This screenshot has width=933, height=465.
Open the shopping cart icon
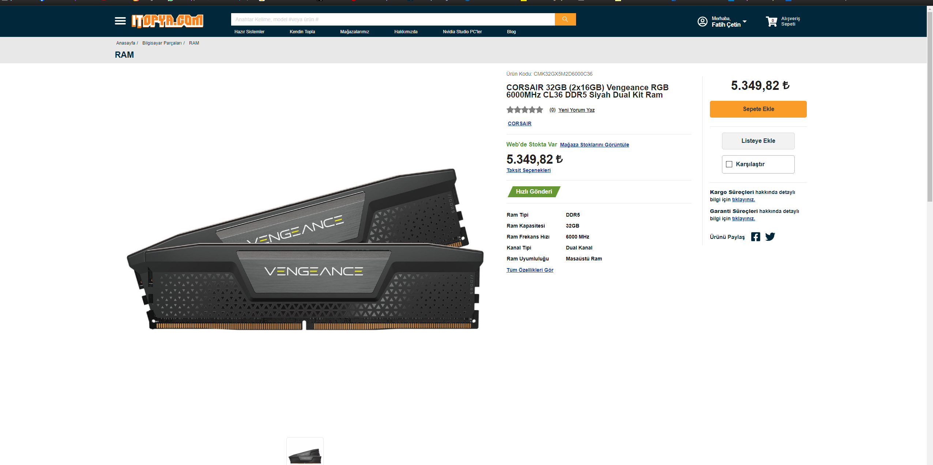coord(771,22)
